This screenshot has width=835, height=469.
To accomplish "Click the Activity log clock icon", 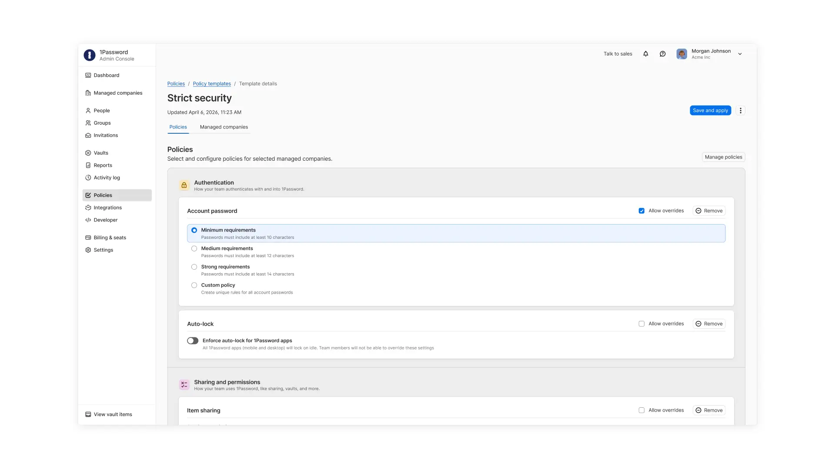I will pos(88,178).
